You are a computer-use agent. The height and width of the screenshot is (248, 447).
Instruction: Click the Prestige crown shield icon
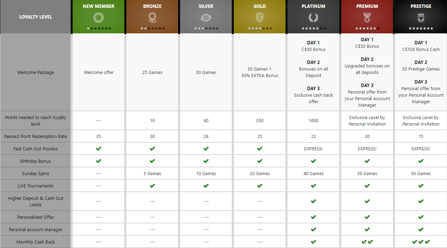421,18
